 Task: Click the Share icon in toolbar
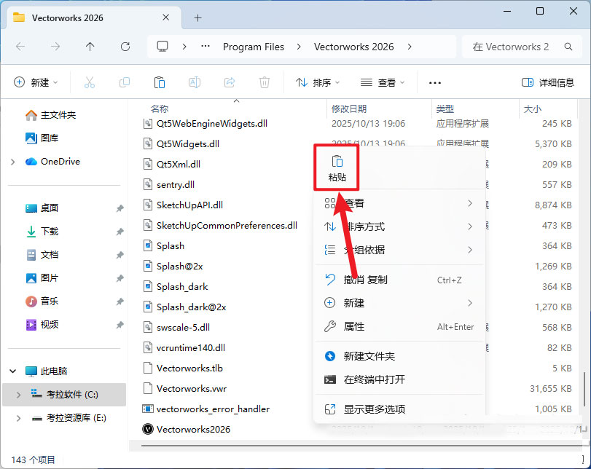[x=230, y=82]
